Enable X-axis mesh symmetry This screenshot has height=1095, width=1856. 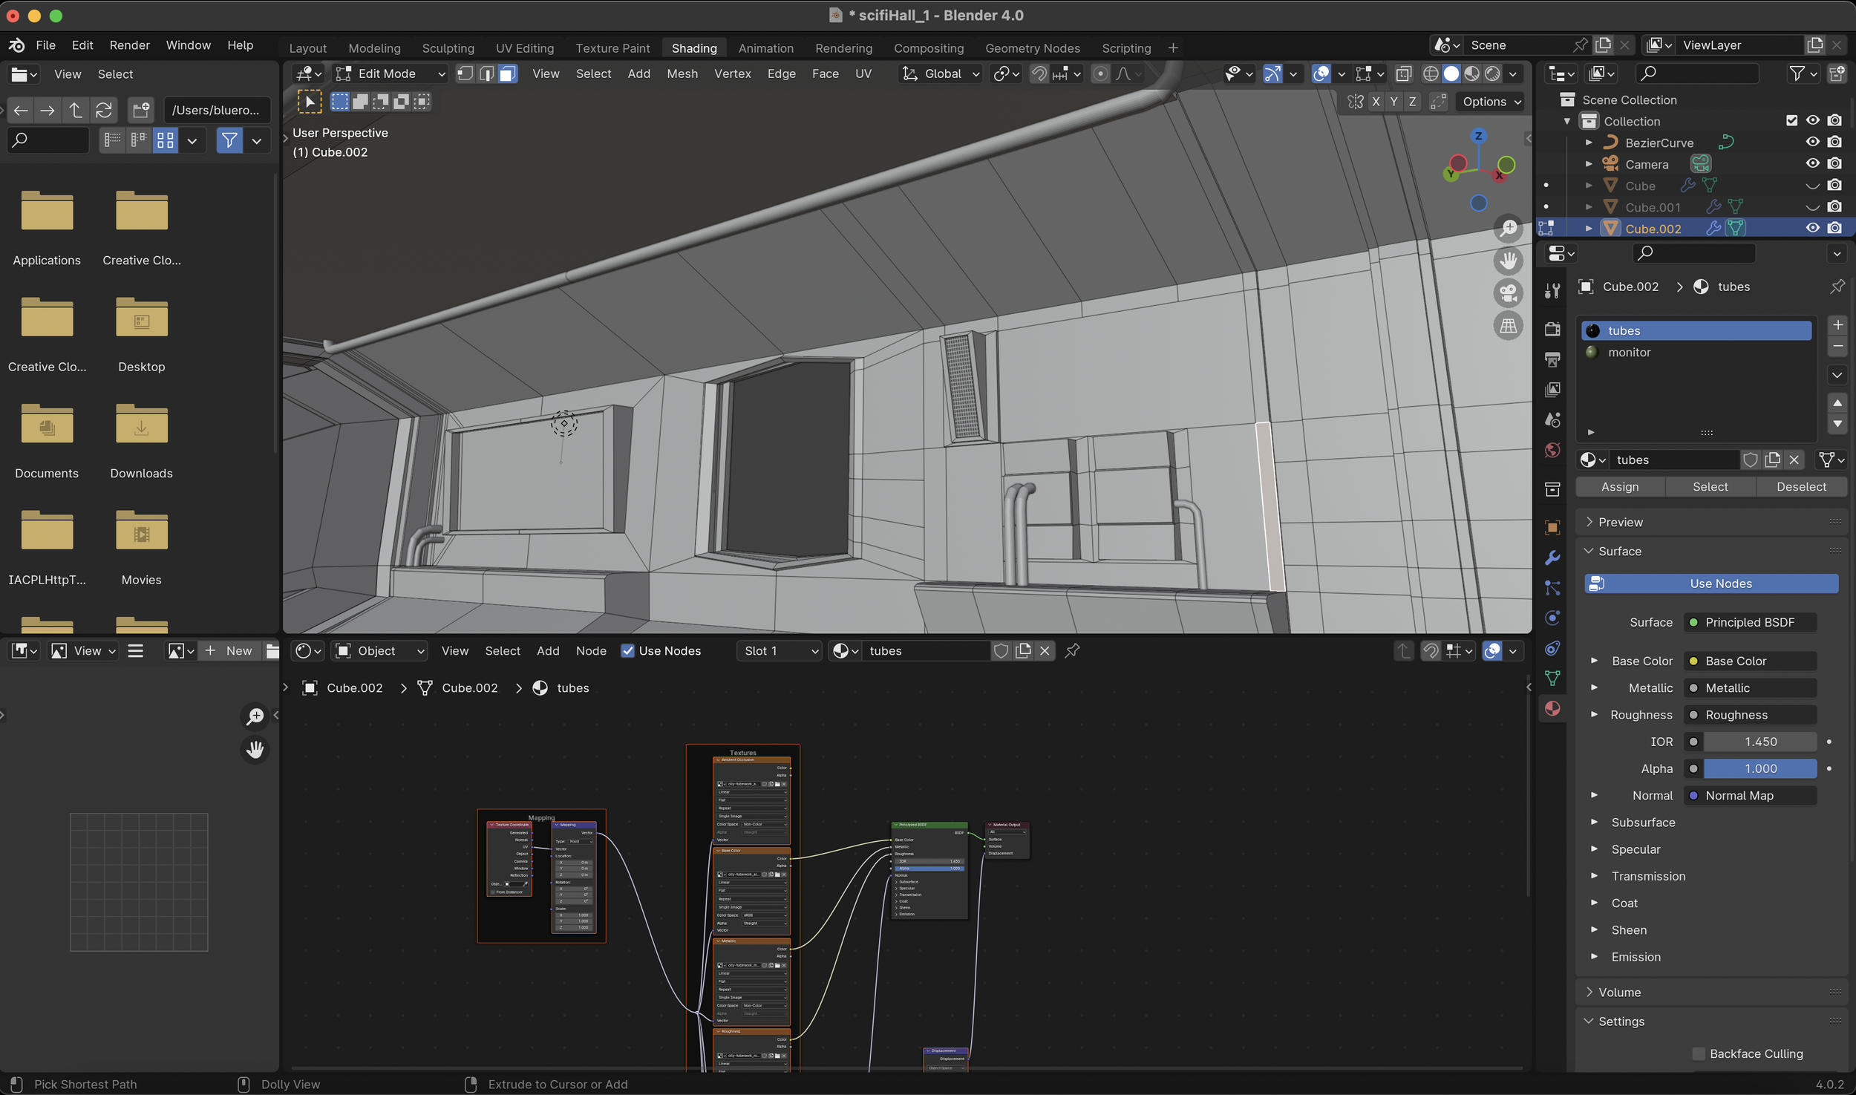pyautogui.click(x=1376, y=102)
